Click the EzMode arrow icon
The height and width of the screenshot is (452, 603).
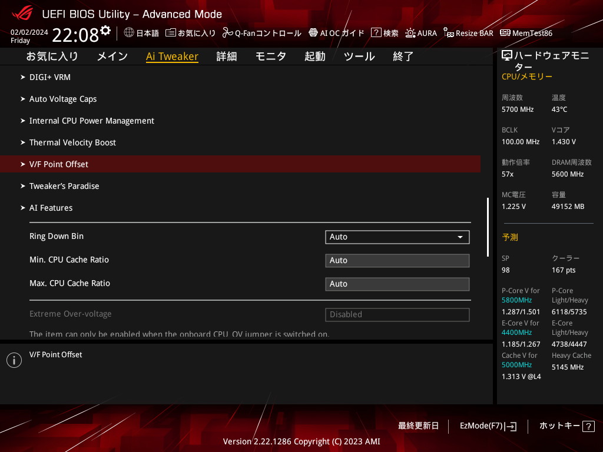[511, 426]
